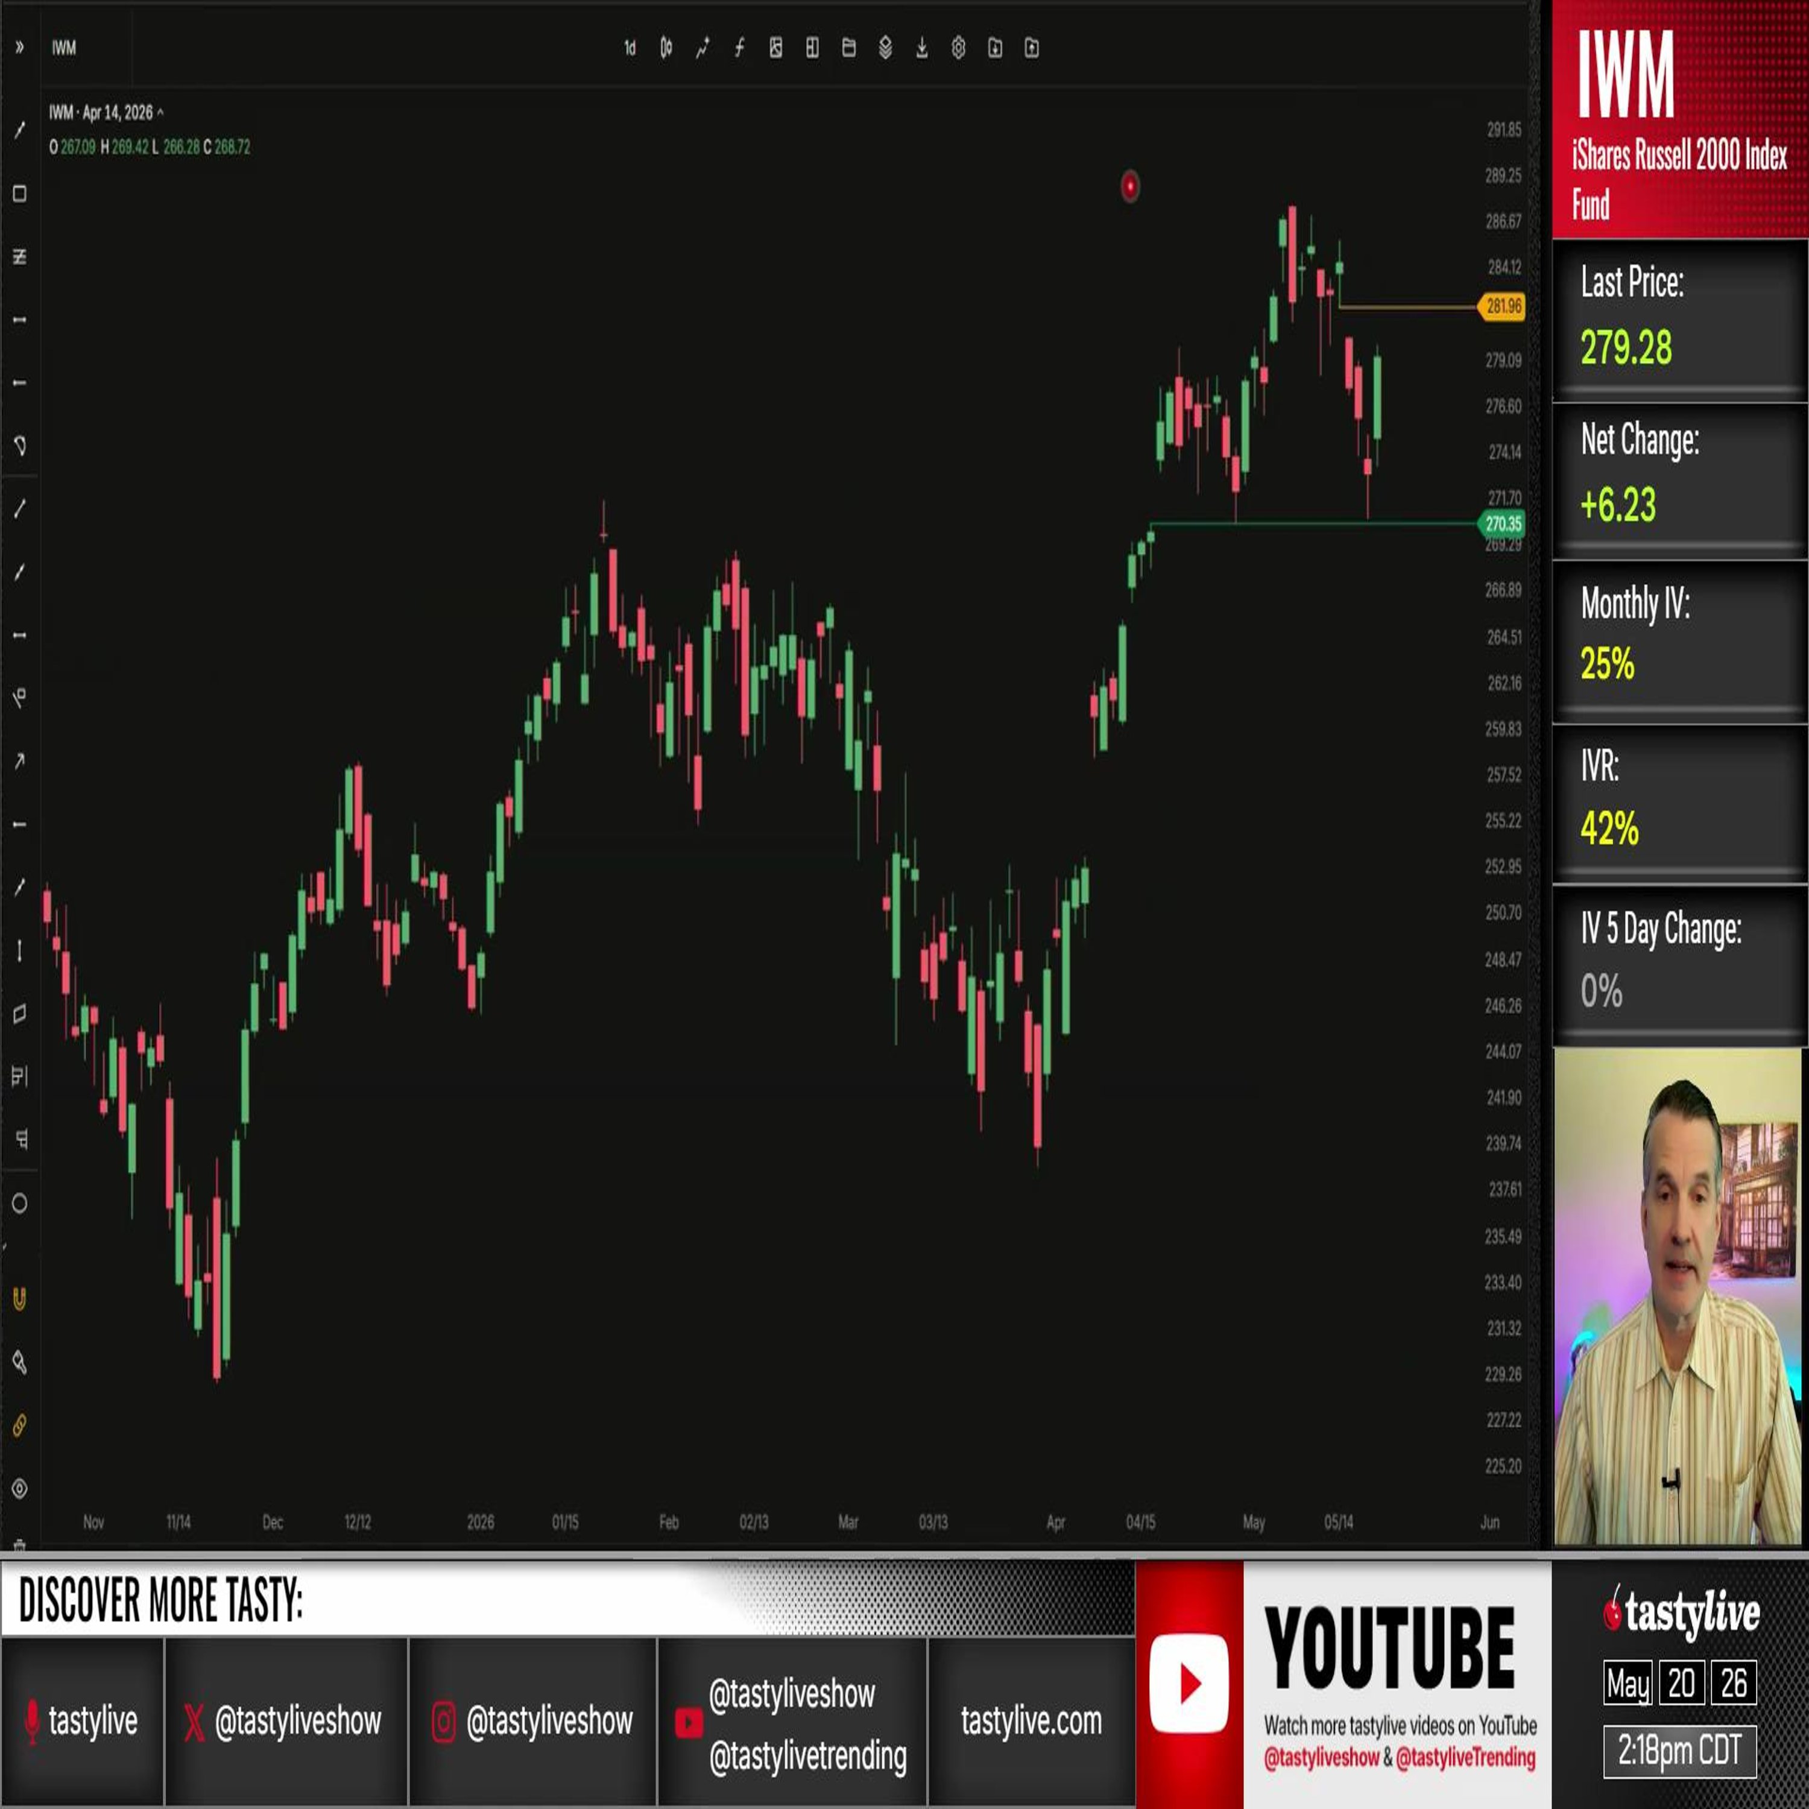Click the IV 5 Day Change value 0%
Viewport: 1809px width, 1809px height.
pos(1601,991)
